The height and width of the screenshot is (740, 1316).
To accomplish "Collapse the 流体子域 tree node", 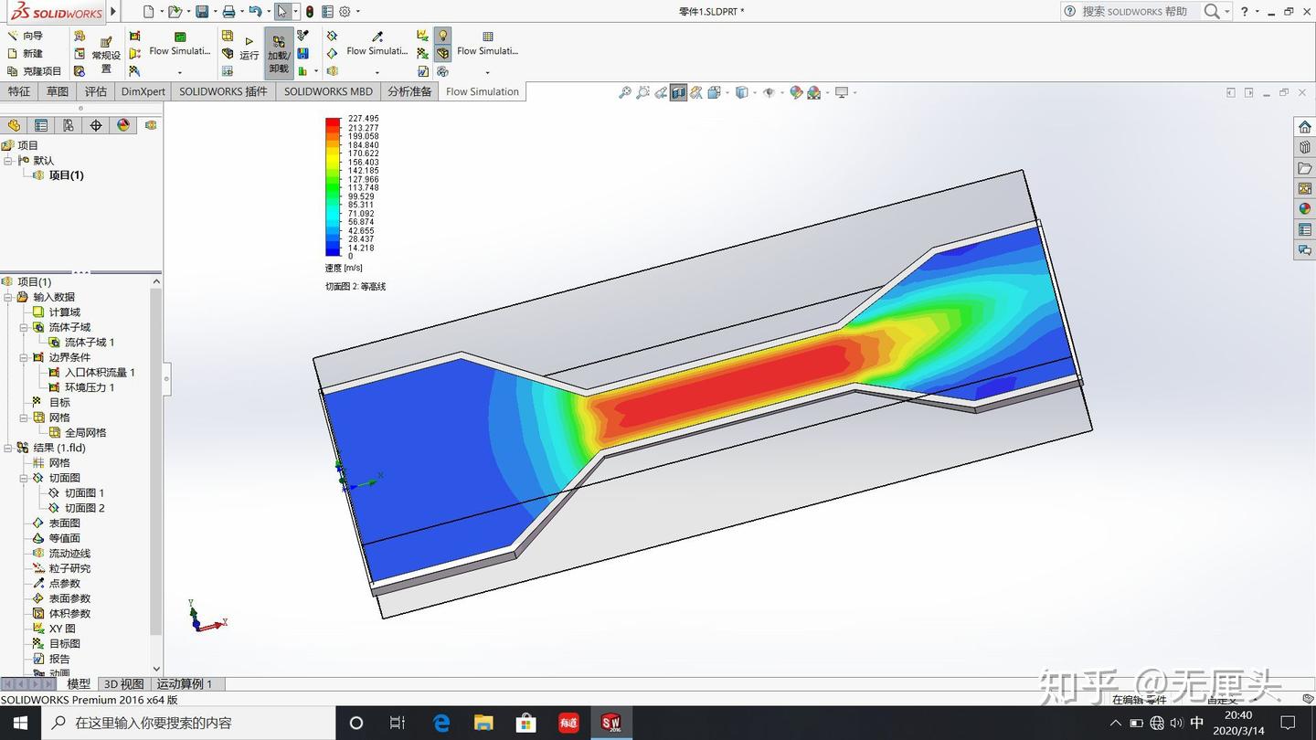I will coord(24,327).
